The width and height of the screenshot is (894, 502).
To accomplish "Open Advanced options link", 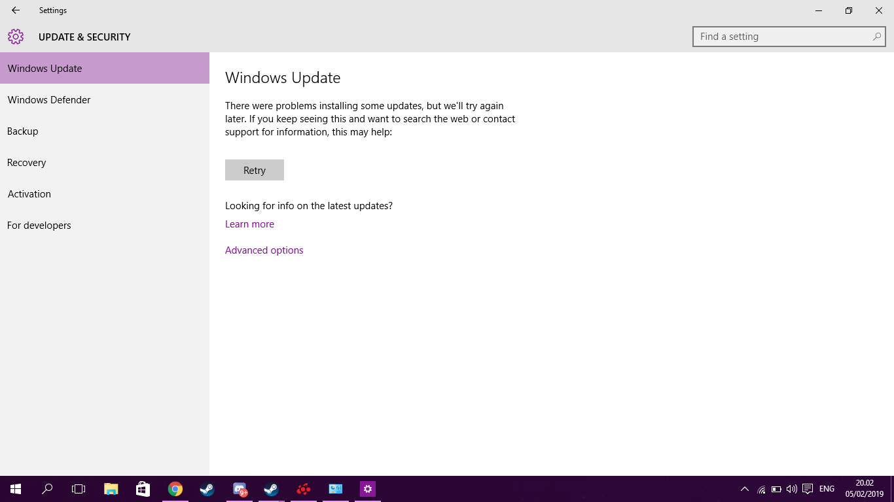I will (x=264, y=250).
